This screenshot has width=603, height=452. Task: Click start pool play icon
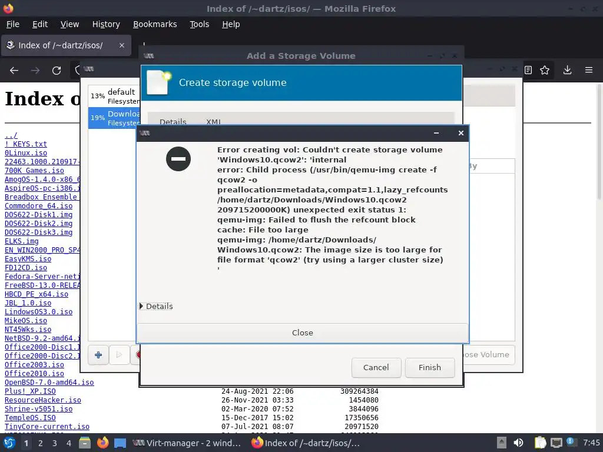coord(119,355)
